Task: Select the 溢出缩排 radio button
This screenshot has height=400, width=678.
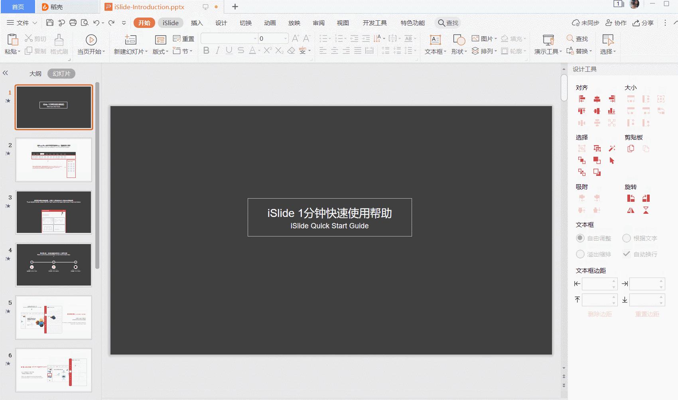Action: click(580, 254)
